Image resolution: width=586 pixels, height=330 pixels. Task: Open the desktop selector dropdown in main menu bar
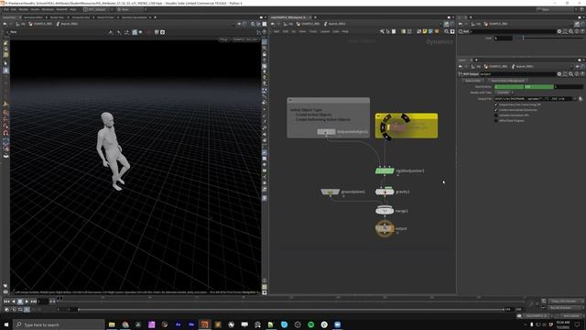[97, 9]
